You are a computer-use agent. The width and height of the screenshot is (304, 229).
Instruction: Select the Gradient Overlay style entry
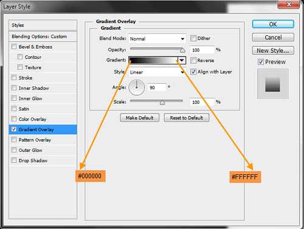point(43,129)
